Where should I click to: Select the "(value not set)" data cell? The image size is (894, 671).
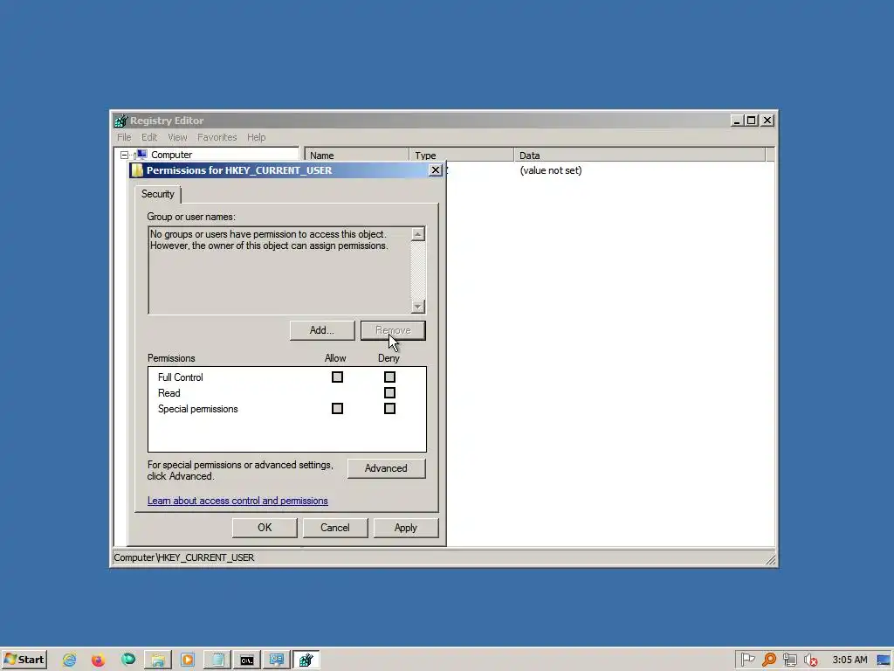[551, 170]
